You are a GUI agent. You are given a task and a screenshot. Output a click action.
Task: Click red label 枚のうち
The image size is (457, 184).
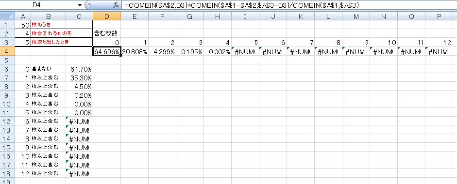click(x=41, y=25)
